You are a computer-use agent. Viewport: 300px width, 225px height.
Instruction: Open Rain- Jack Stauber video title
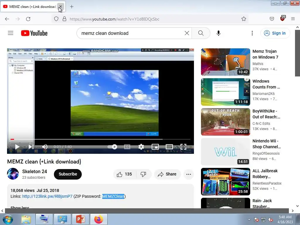[x=262, y=204]
